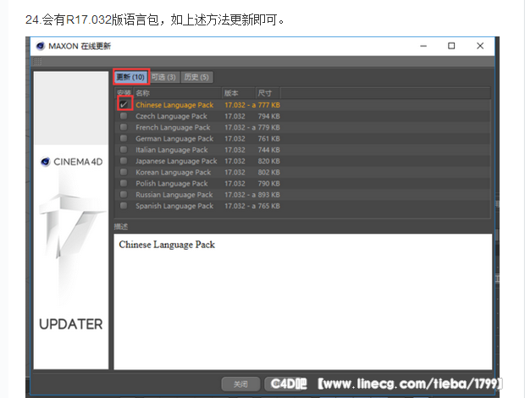Click the 794 KB size value

pyautogui.click(x=269, y=116)
